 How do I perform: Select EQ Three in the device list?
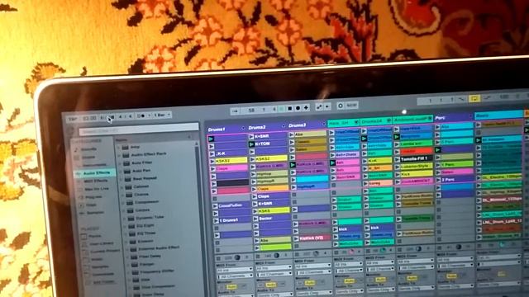pos(146,233)
